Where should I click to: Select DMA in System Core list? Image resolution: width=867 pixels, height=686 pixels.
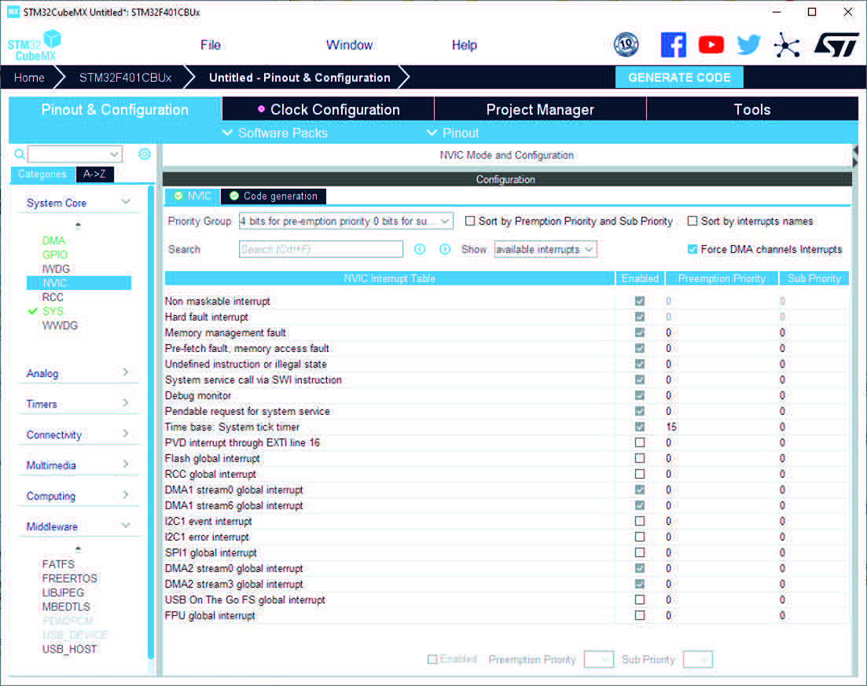(x=53, y=240)
